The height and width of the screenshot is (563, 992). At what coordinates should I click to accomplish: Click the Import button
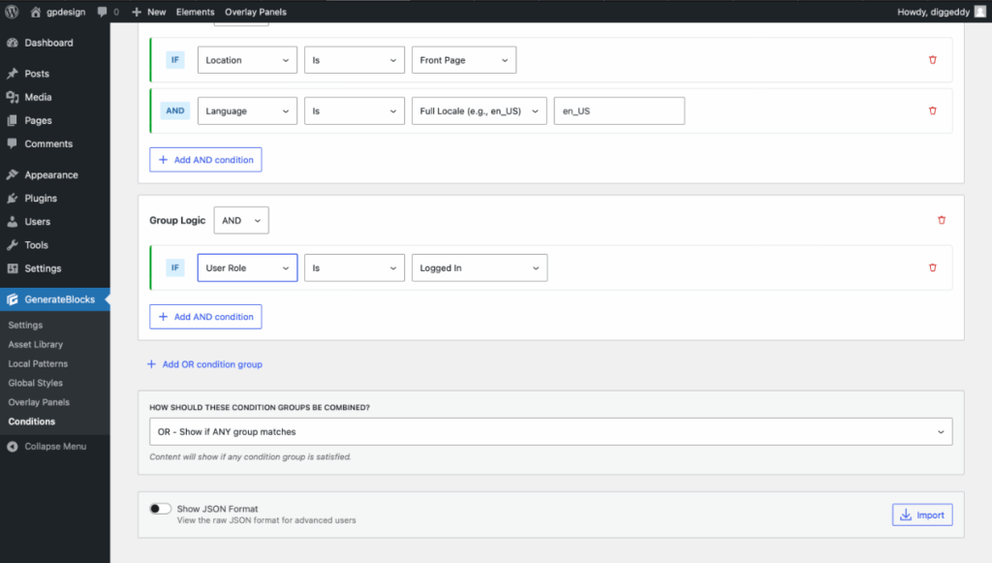[922, 515]
